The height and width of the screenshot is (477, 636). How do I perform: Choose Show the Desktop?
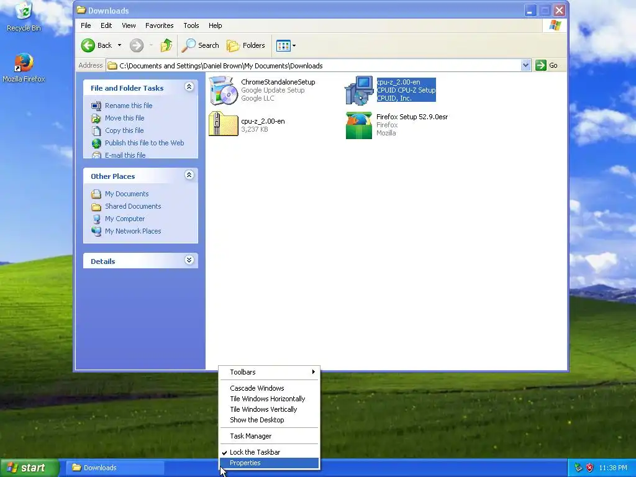[270, 420]
